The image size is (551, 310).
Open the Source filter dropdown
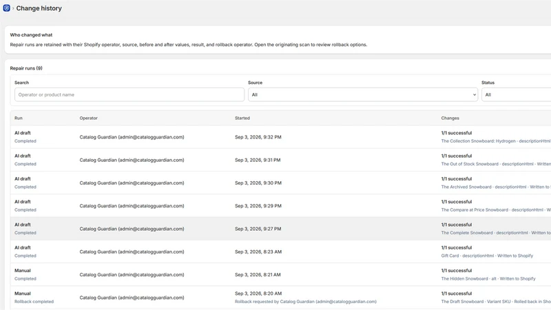click(363, 94)
